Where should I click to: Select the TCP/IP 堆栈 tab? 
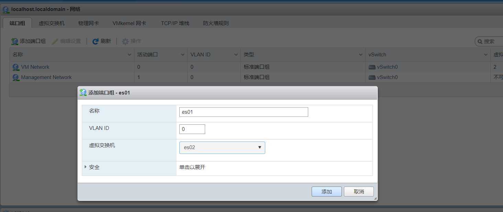tap(175, 23)
